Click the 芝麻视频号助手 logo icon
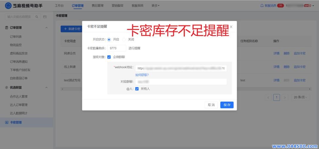Viewport: 319px width, 149px height. 8,6
